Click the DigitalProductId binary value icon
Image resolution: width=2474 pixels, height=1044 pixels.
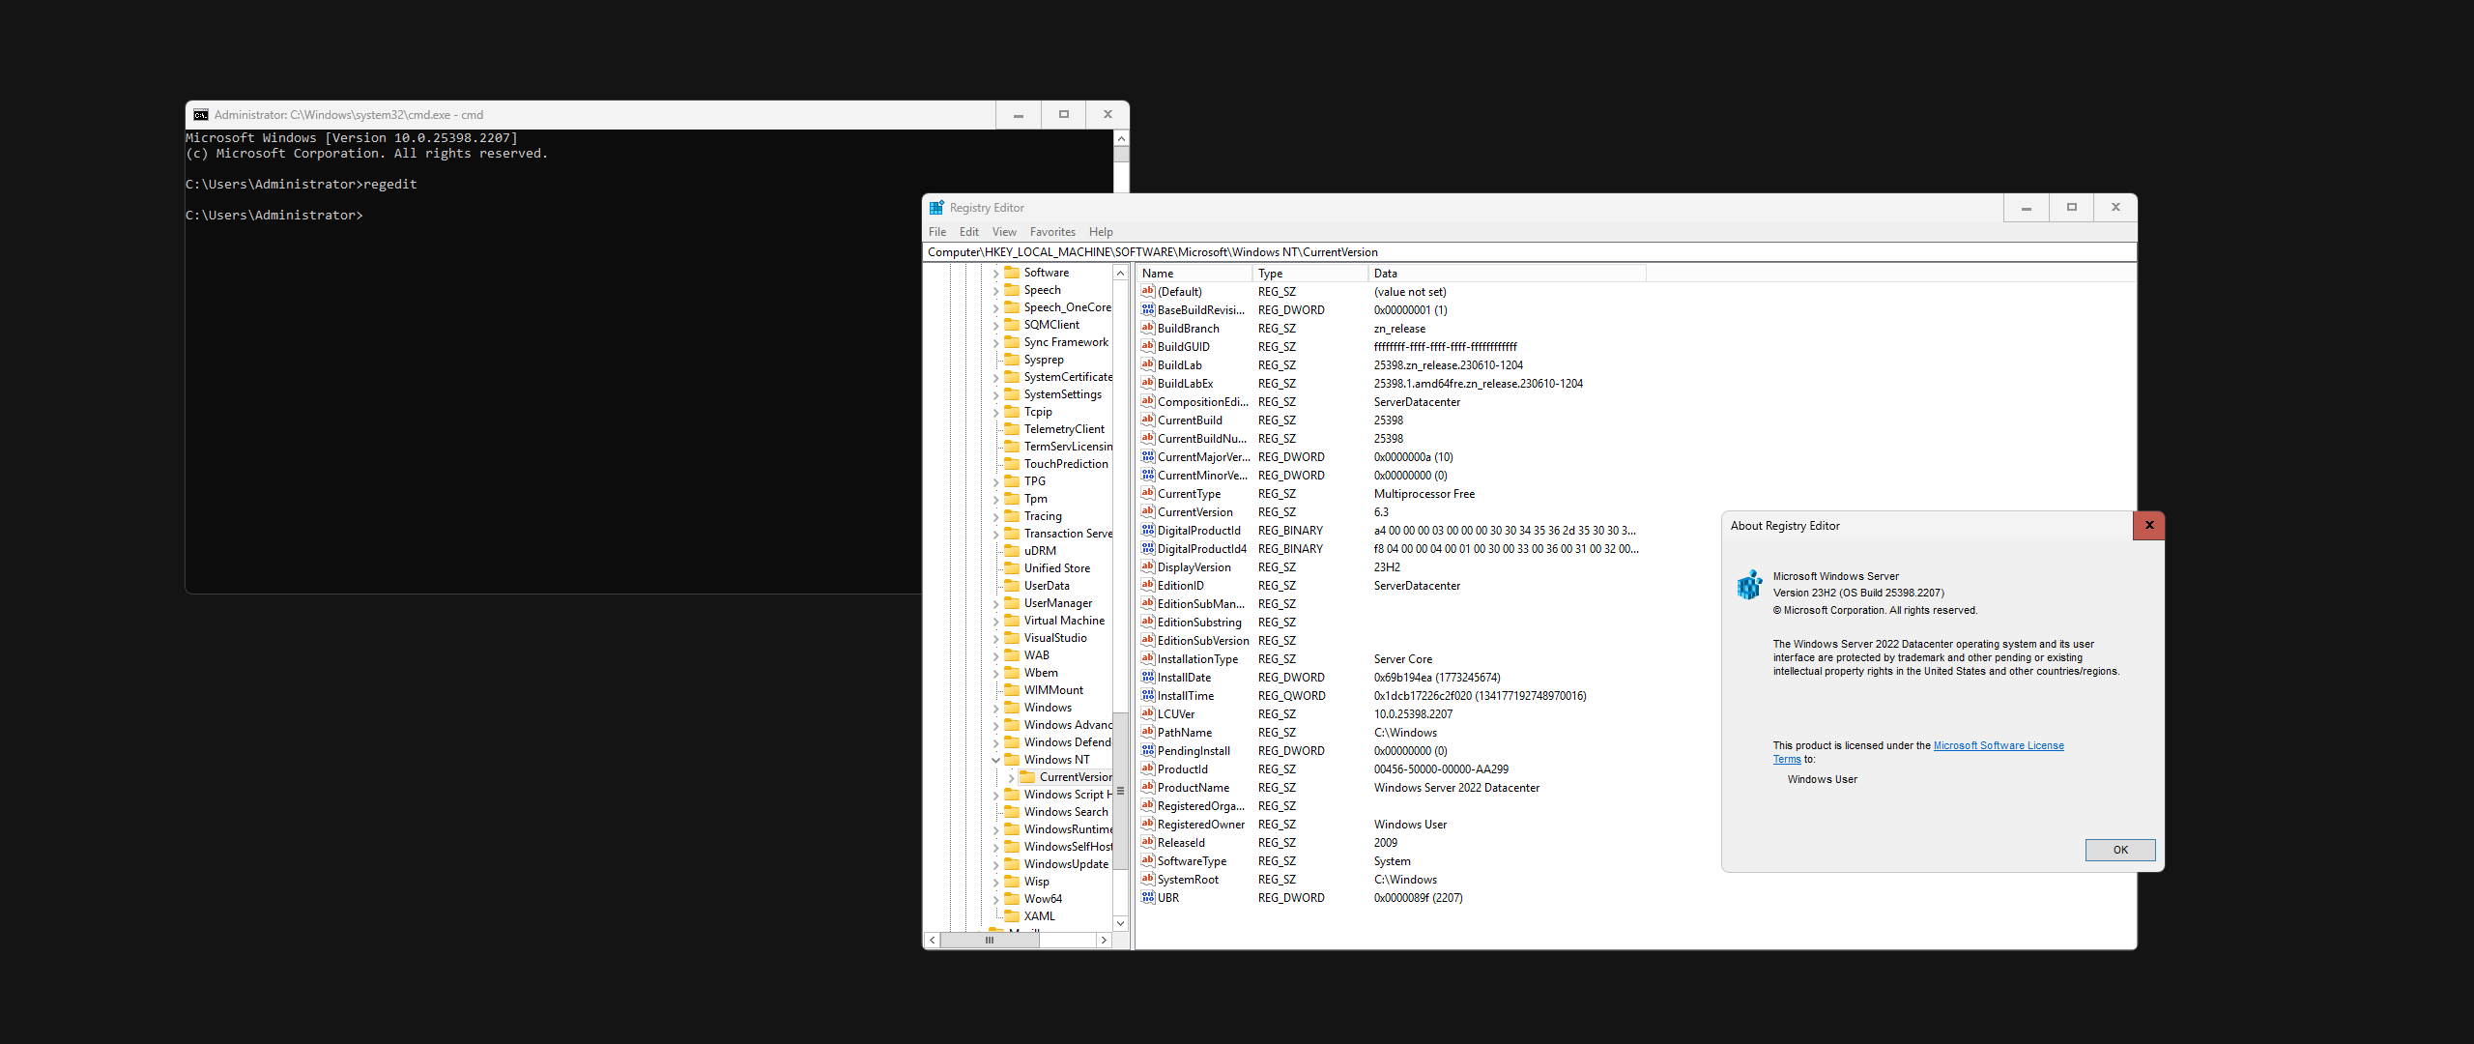(x=1148, y=531)
